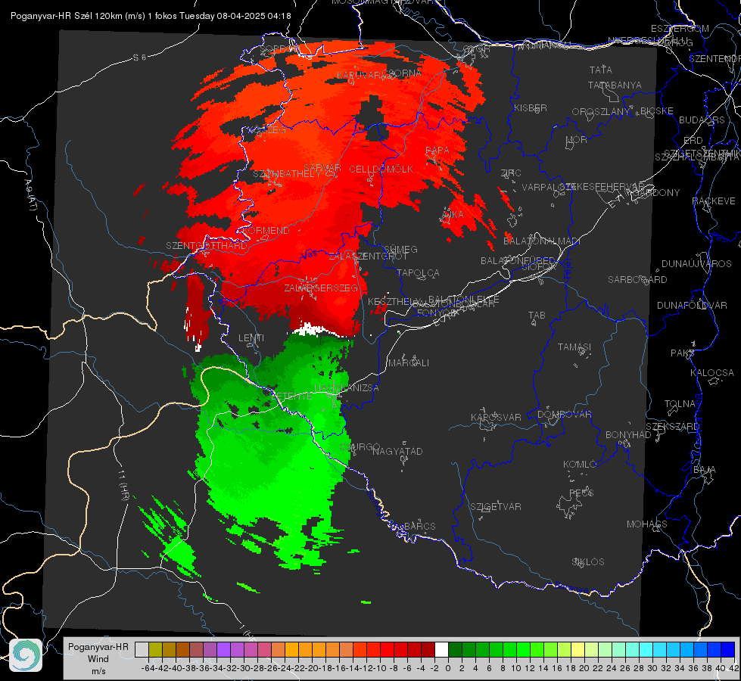Click the BARCS town label
This screenshot has height=681, width=741.
click(x=419, y=526)
